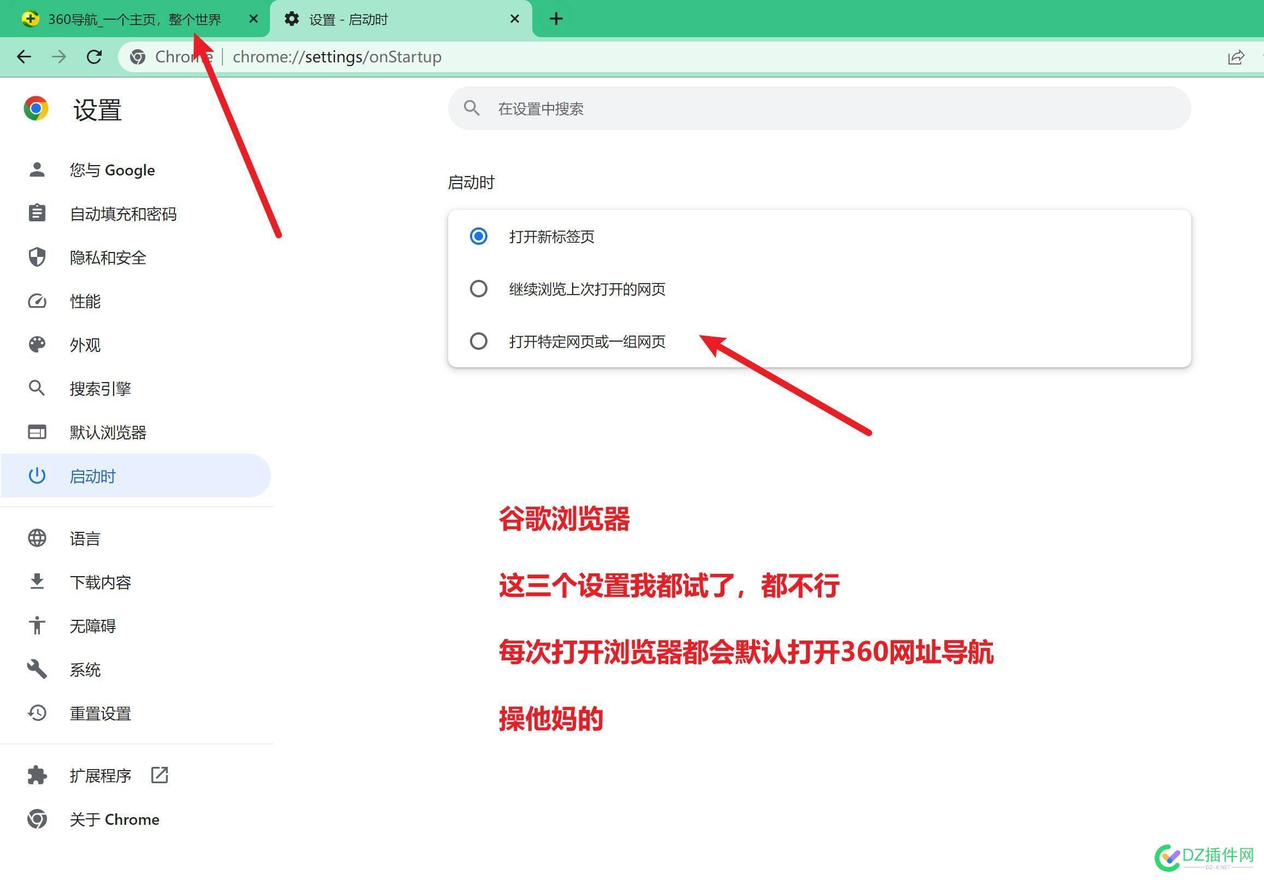Screen dimensions: 1264x880
Task: Click the puzzle icon for 扩展程序
Action: coord(37,776)
